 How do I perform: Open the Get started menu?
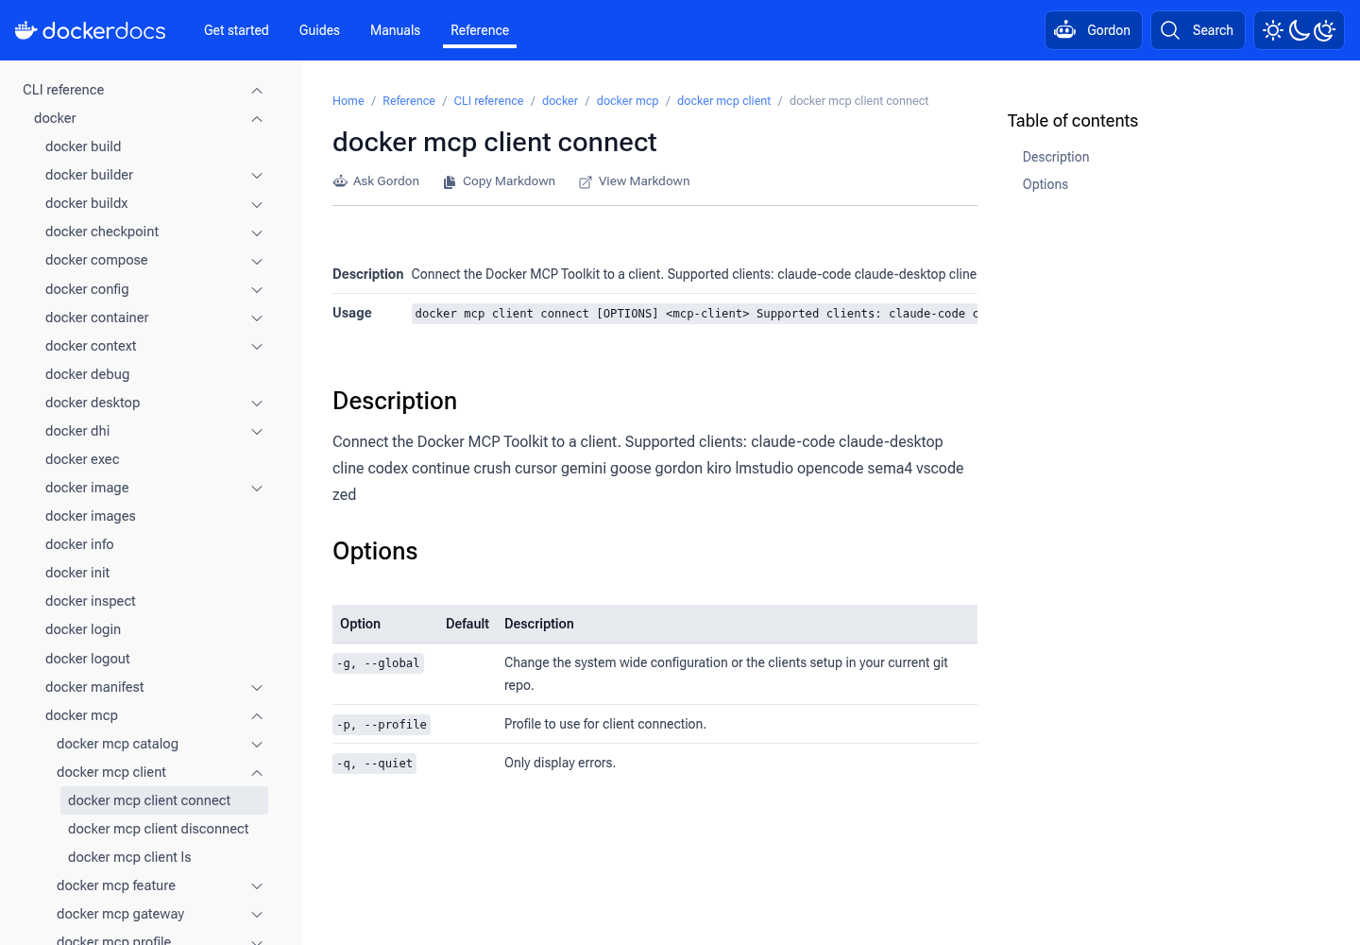tap(236, 30)
